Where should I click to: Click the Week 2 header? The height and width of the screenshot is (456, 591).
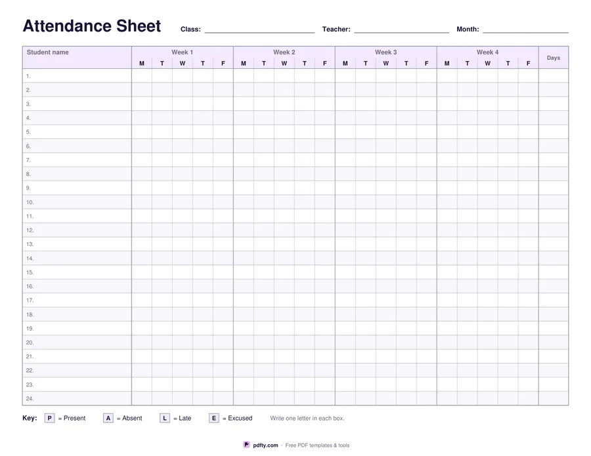pyautogui.click(x=284, y=52)
